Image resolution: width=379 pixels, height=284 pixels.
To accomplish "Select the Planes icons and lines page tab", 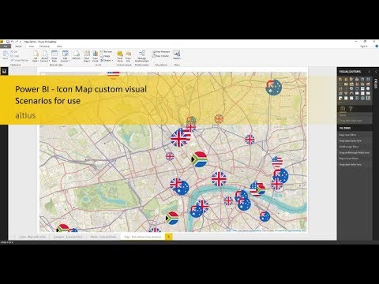I will pos(103,237).
